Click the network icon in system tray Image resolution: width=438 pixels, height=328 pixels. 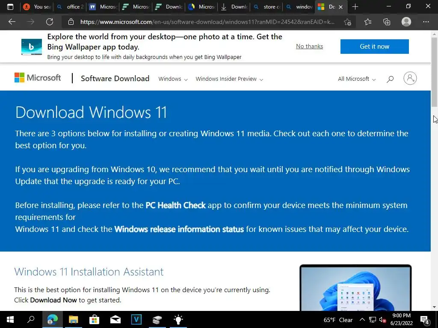(373, 319)
